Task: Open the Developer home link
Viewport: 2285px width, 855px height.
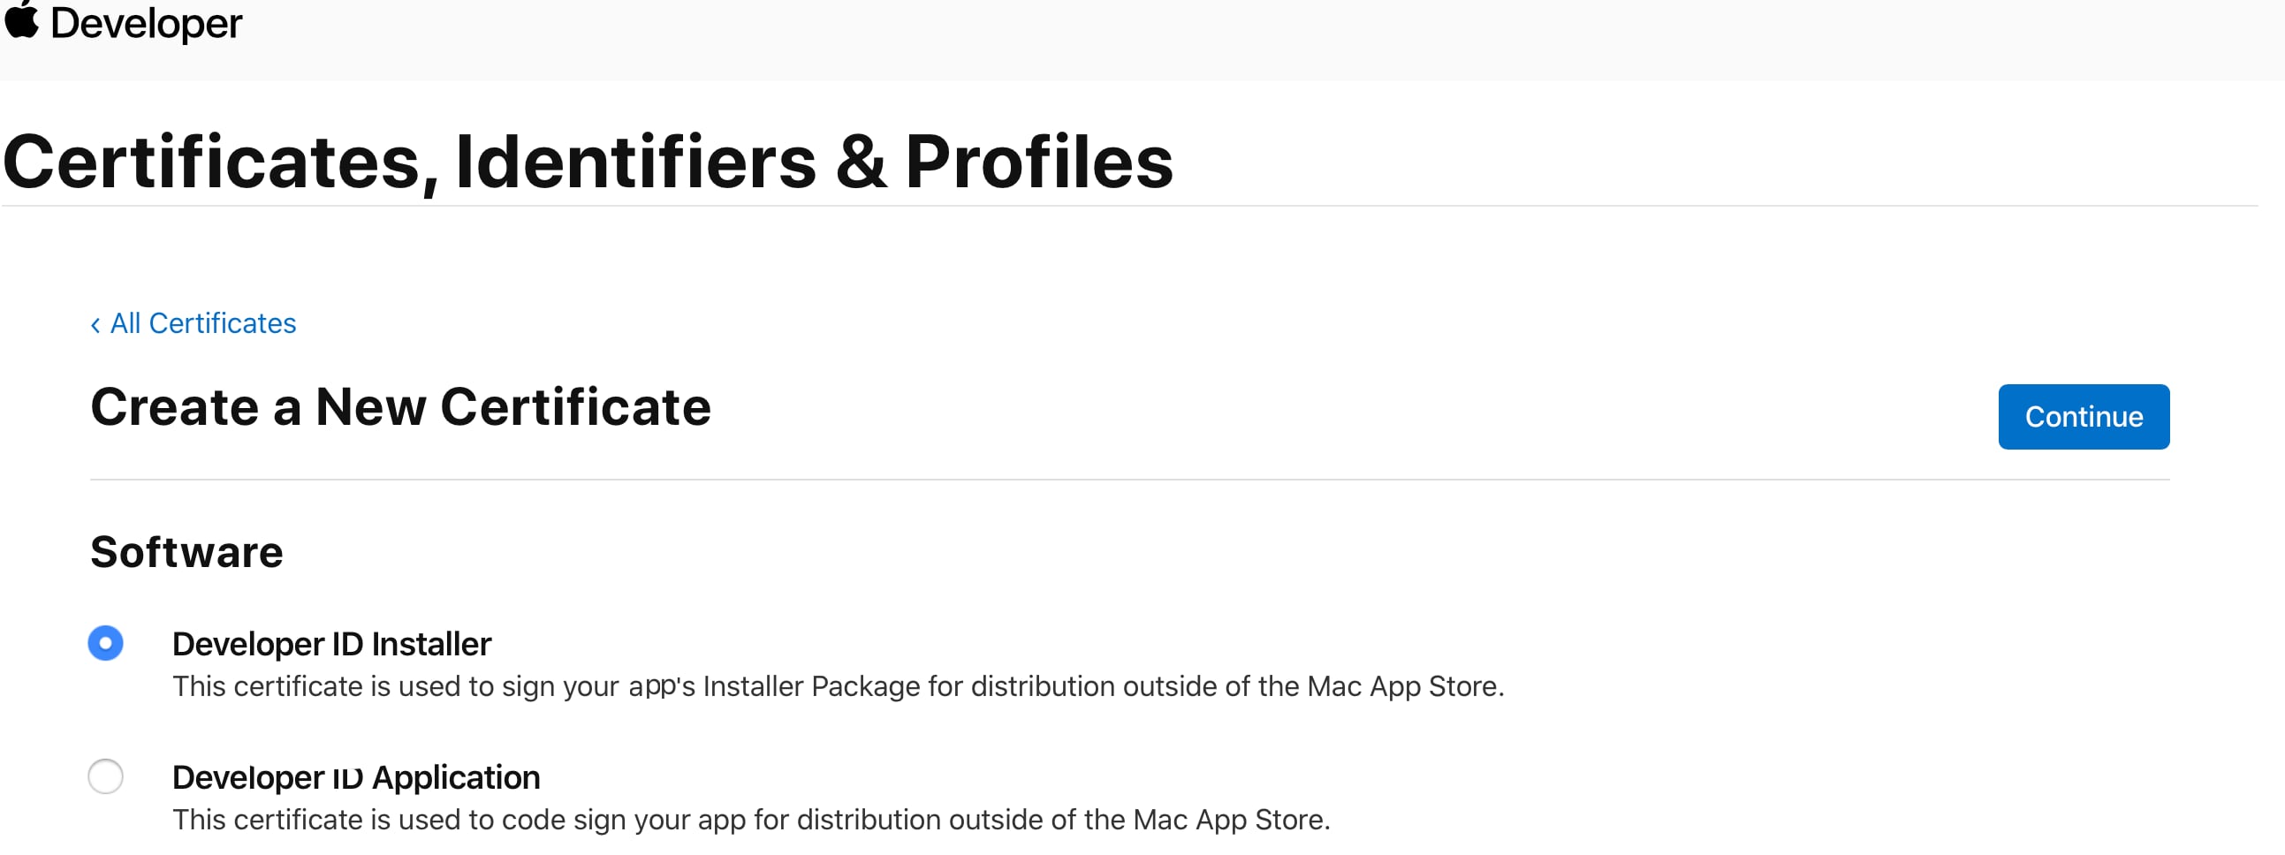Action: 146,23
